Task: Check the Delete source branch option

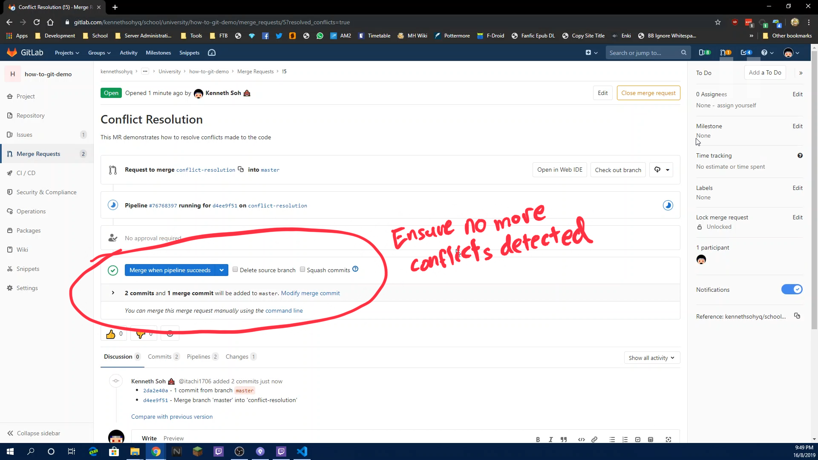Action: (x=235, y=269)
